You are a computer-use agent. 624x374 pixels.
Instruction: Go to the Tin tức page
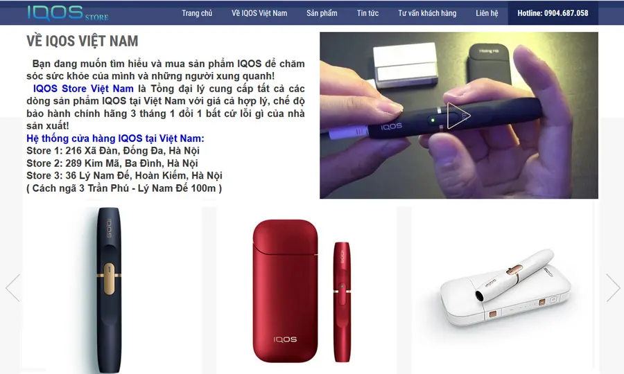click(x=367, y=13)
